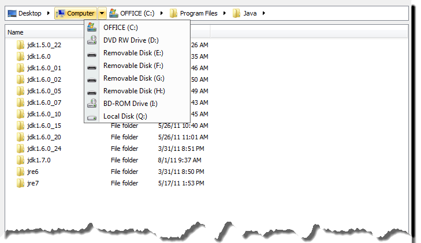Click the DVD RW Drive (D:) icon
This screenshot has height=243, width=421.
pos(92,40)
